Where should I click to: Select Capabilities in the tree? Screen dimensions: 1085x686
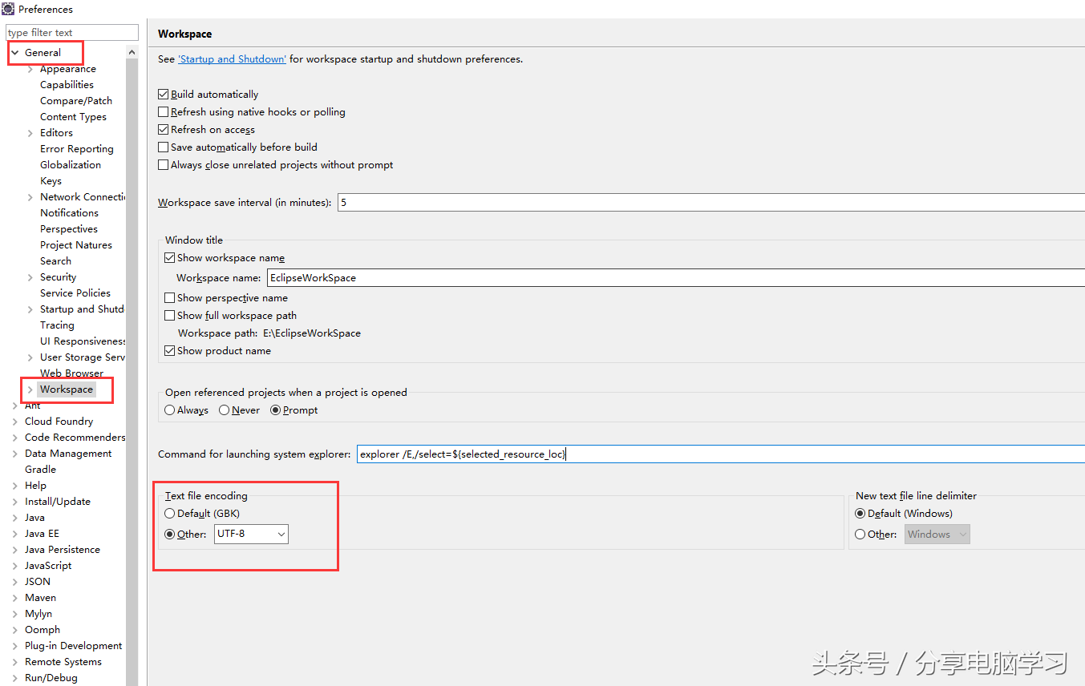pos(67,85)
